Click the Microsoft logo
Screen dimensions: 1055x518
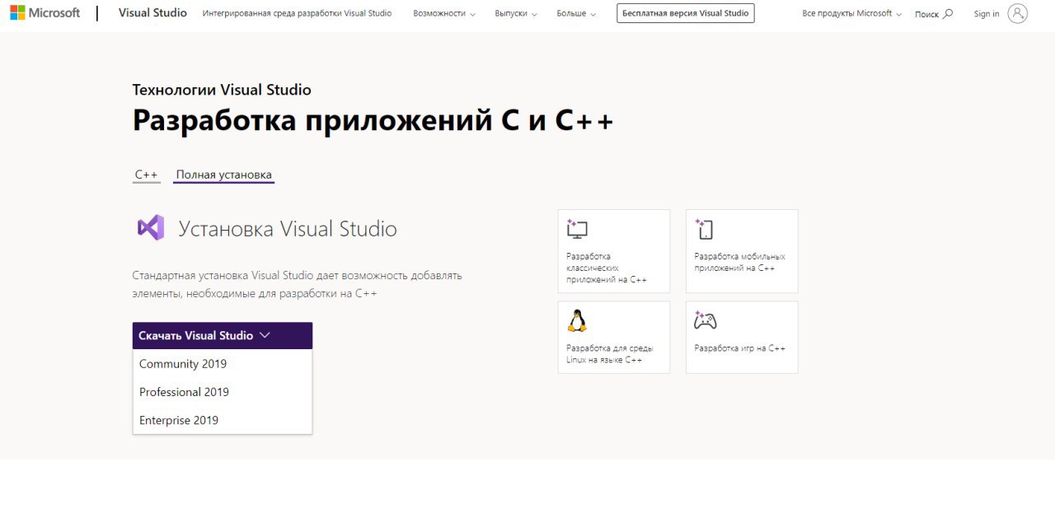pyautogui.click(x=45, y=13)
